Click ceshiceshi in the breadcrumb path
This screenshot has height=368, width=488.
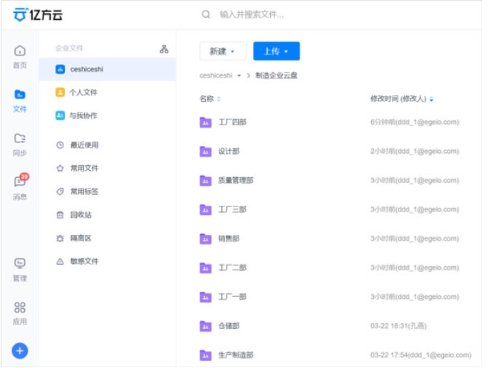tap(216, 75)
